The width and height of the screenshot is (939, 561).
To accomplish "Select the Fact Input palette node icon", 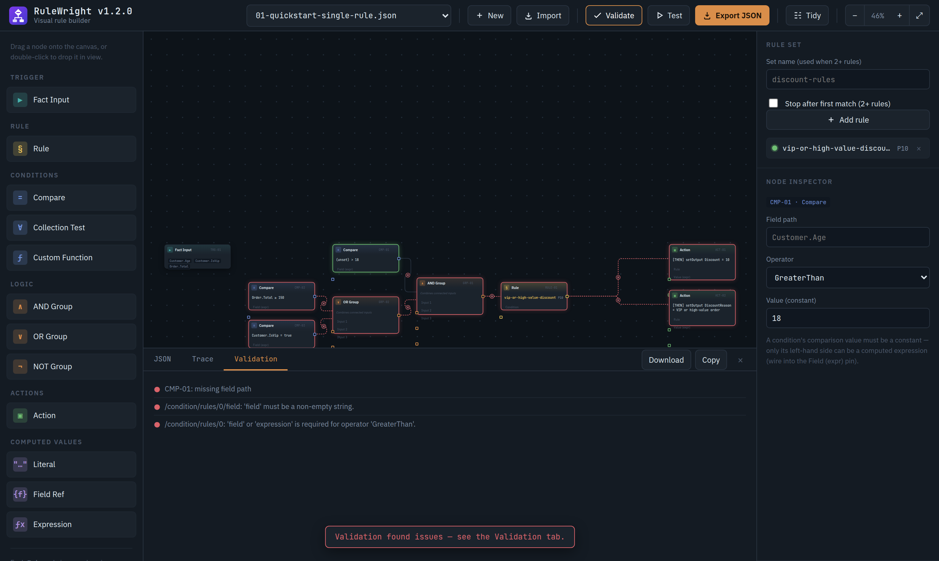I will coord(20,100).
